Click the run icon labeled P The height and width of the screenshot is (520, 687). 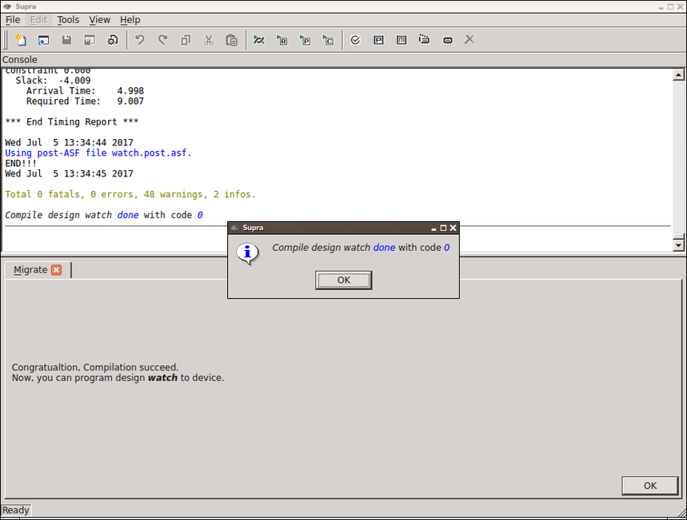click(x=305, y=40)
